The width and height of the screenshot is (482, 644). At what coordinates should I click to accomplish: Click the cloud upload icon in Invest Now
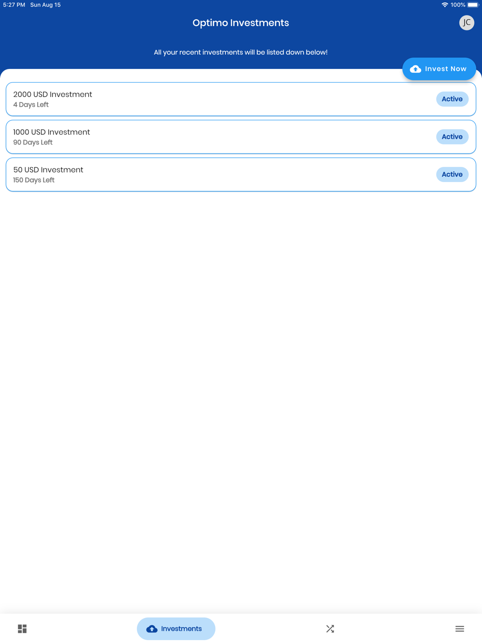click(x=415, y=69)
